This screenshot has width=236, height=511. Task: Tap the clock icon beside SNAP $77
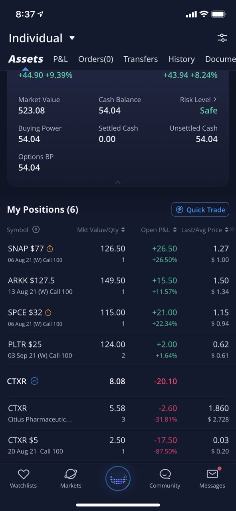tap(50, 249)
